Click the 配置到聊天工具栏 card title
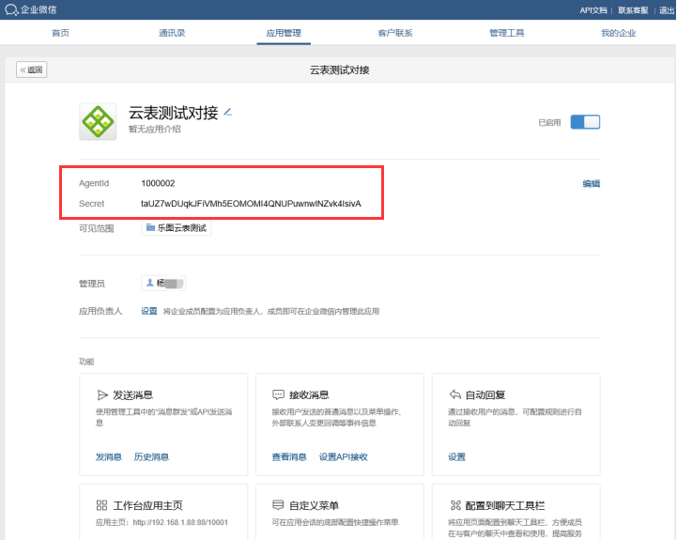Screen dimensions: 677x540 pyautogui.click(x=505, y=505)
